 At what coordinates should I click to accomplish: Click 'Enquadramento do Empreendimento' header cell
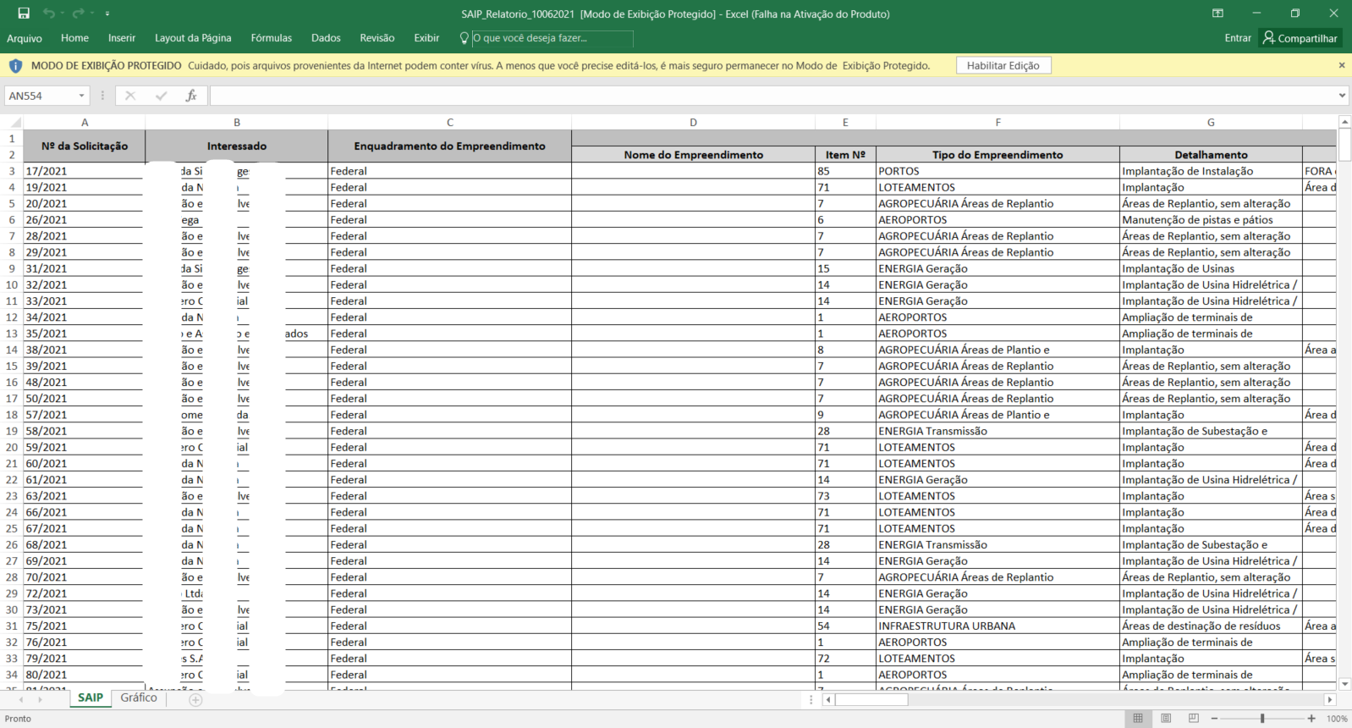(450, 146)
